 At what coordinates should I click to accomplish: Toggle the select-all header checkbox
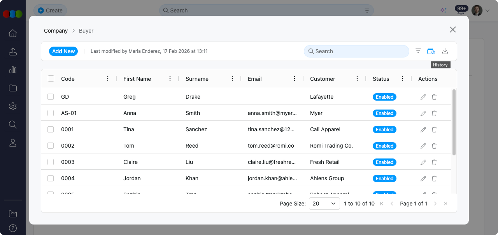[x=51, y=79]
